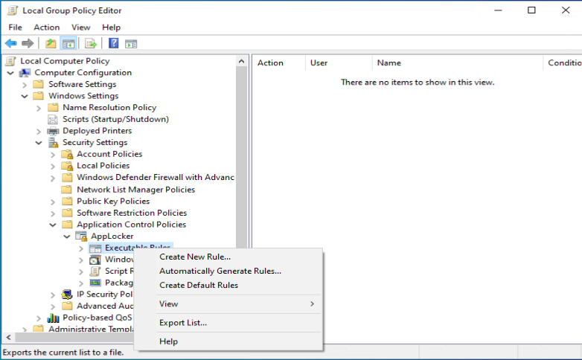Expand the Account Policies node
Viewport: 582px width, 360px height.
coord(53,155)
